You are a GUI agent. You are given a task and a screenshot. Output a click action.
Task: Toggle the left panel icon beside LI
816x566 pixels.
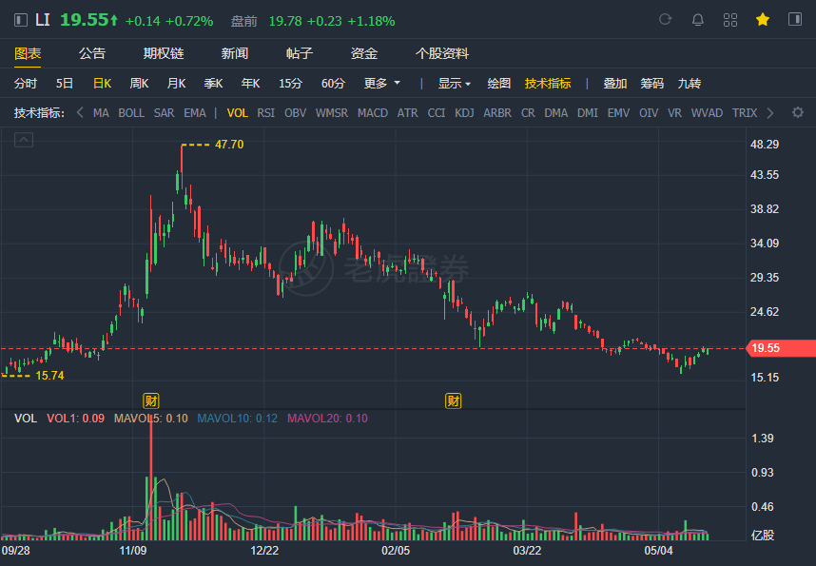coord(21,20)
